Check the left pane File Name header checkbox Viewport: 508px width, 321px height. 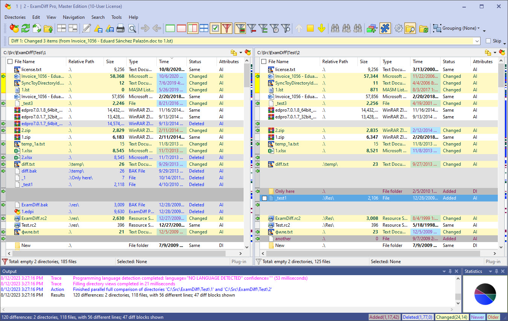10,61
